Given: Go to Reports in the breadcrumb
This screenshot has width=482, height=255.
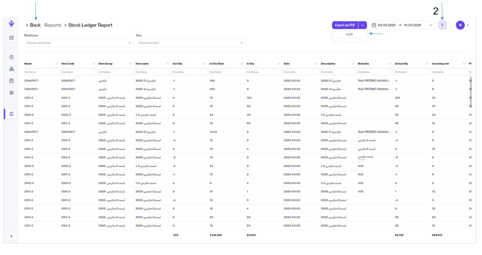Looking at the screenshot, I should pos(52,25).
